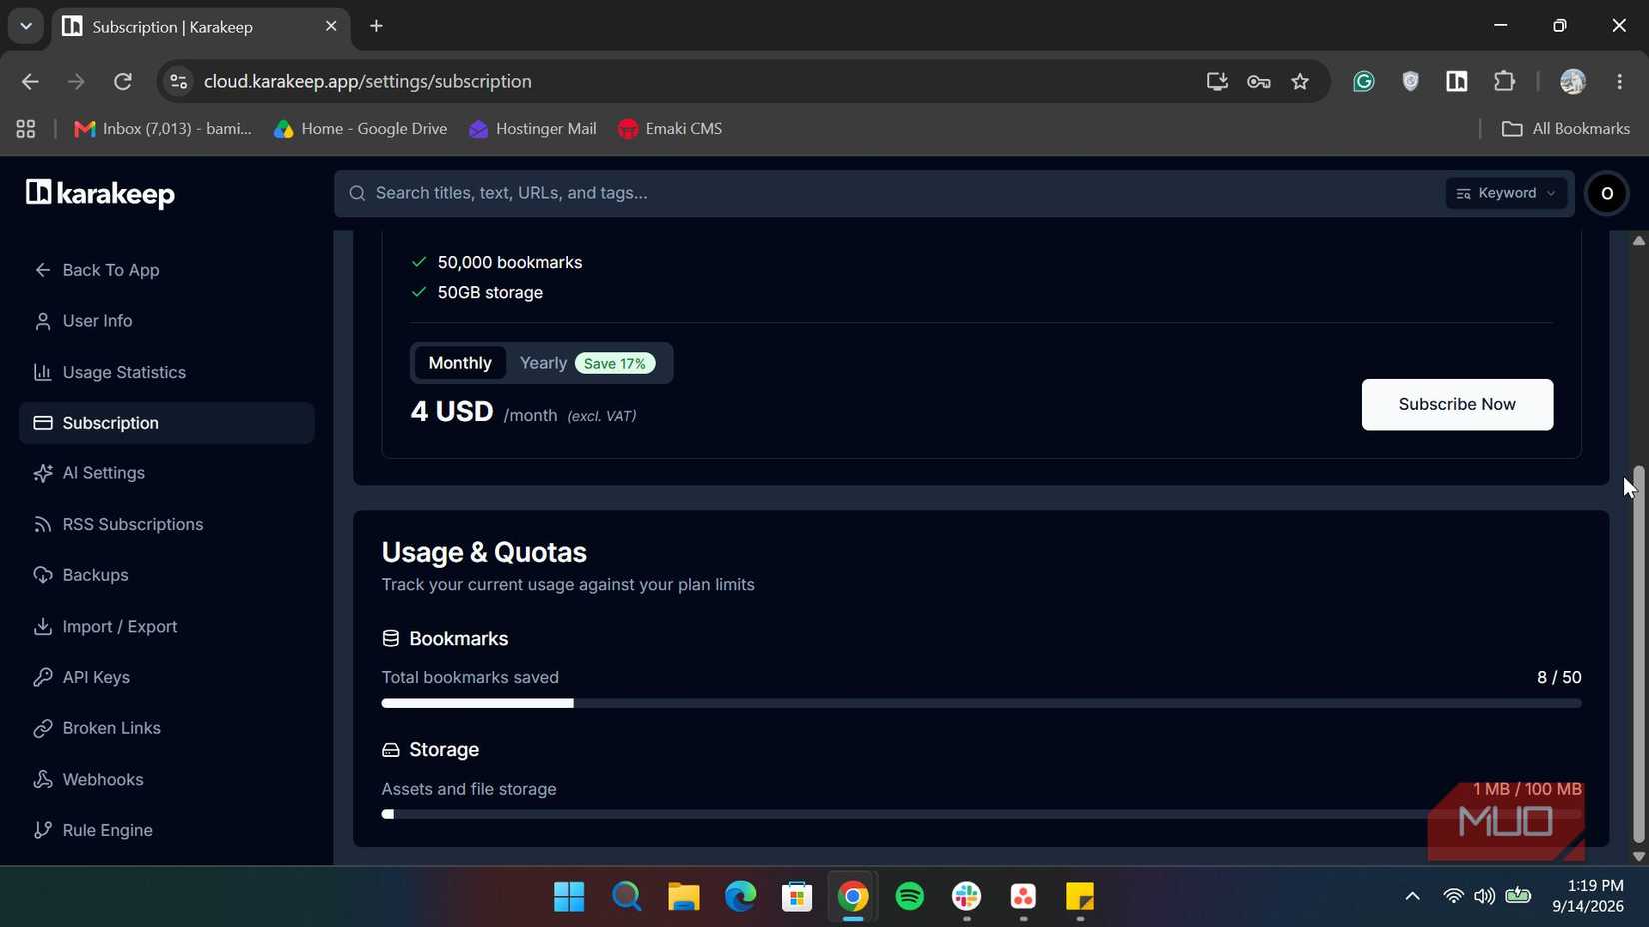Click the search magnifier icon

[x=357, y=193]
